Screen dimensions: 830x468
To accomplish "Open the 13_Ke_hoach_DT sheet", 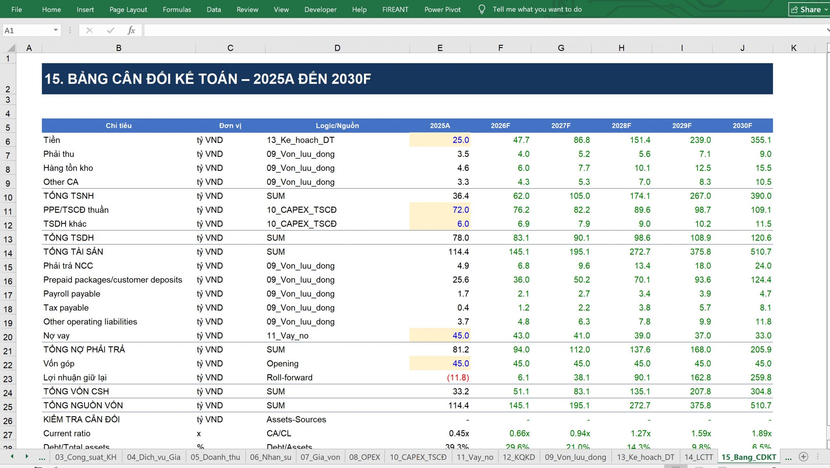I will 646,457.
